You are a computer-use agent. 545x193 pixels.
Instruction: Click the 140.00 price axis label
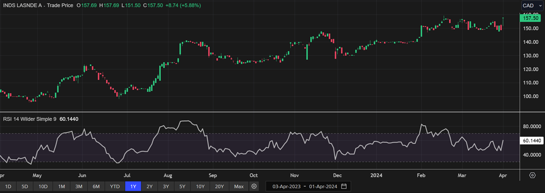coord(531,42)
